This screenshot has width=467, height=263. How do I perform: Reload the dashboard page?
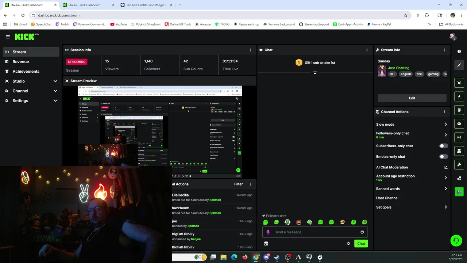(23, 15)
